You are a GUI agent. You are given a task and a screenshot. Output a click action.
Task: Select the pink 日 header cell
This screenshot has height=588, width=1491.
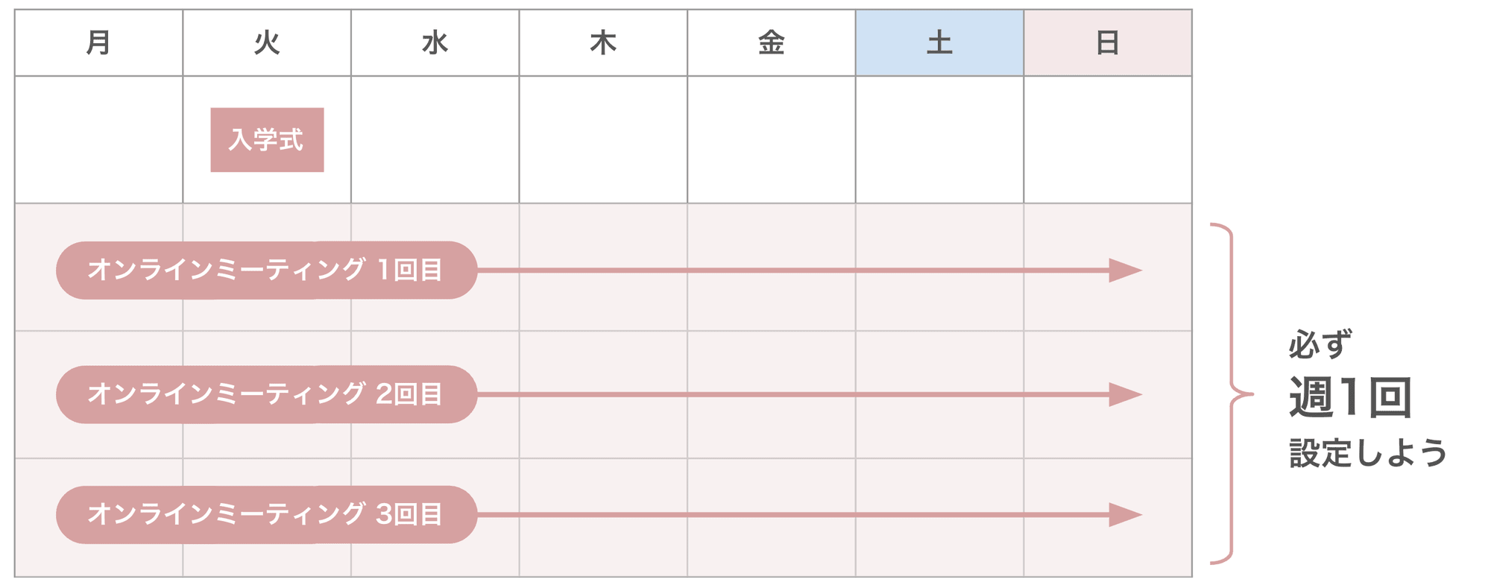1107,42
